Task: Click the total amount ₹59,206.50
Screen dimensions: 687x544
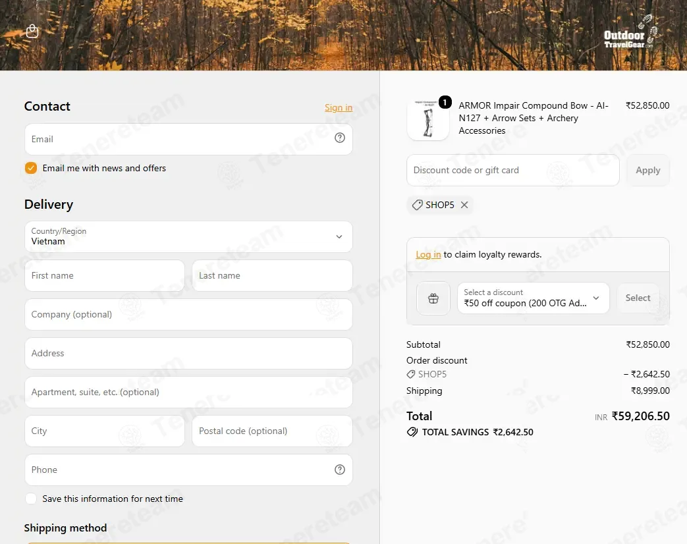Action: point(640,416)
